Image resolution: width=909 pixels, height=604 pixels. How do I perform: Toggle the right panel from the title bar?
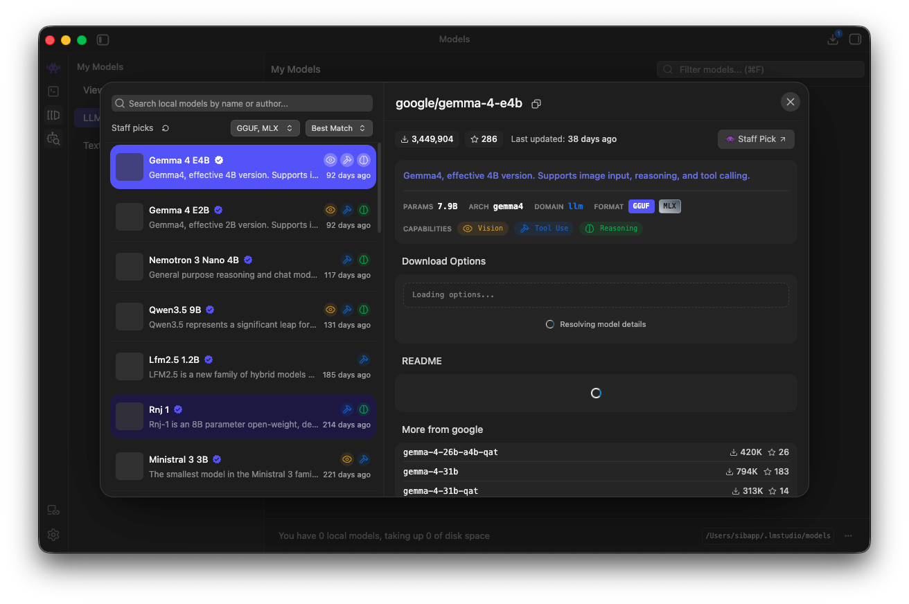[855, 39]
